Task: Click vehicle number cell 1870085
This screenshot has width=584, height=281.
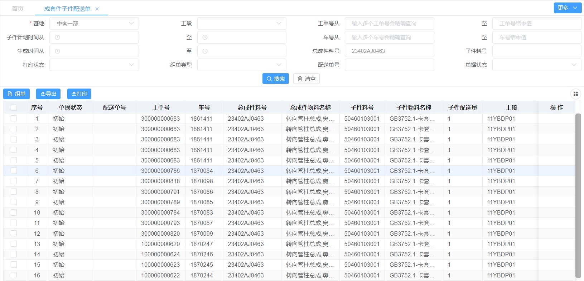Action: pyautogui.click(x=202, y=202)
